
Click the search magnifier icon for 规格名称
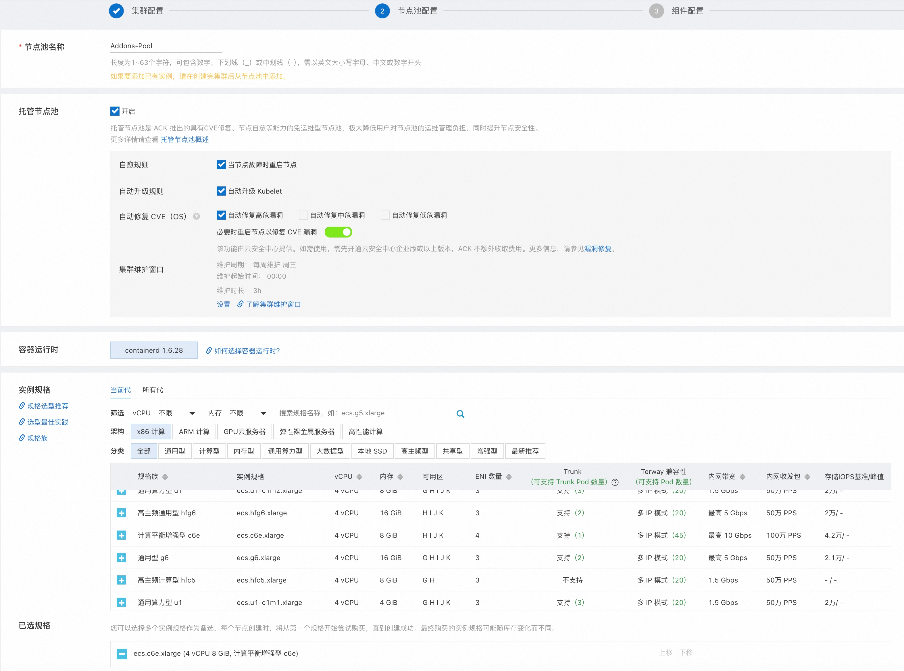460,413
